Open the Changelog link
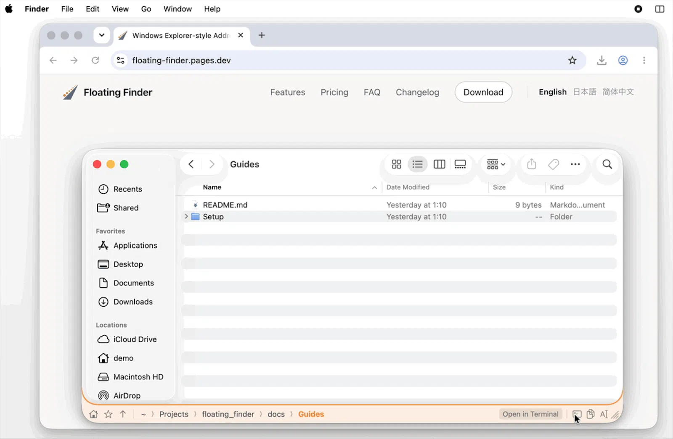The image size is (673, 439). (417, 92)
